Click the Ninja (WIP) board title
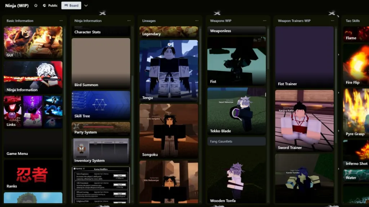 (17, 5)
